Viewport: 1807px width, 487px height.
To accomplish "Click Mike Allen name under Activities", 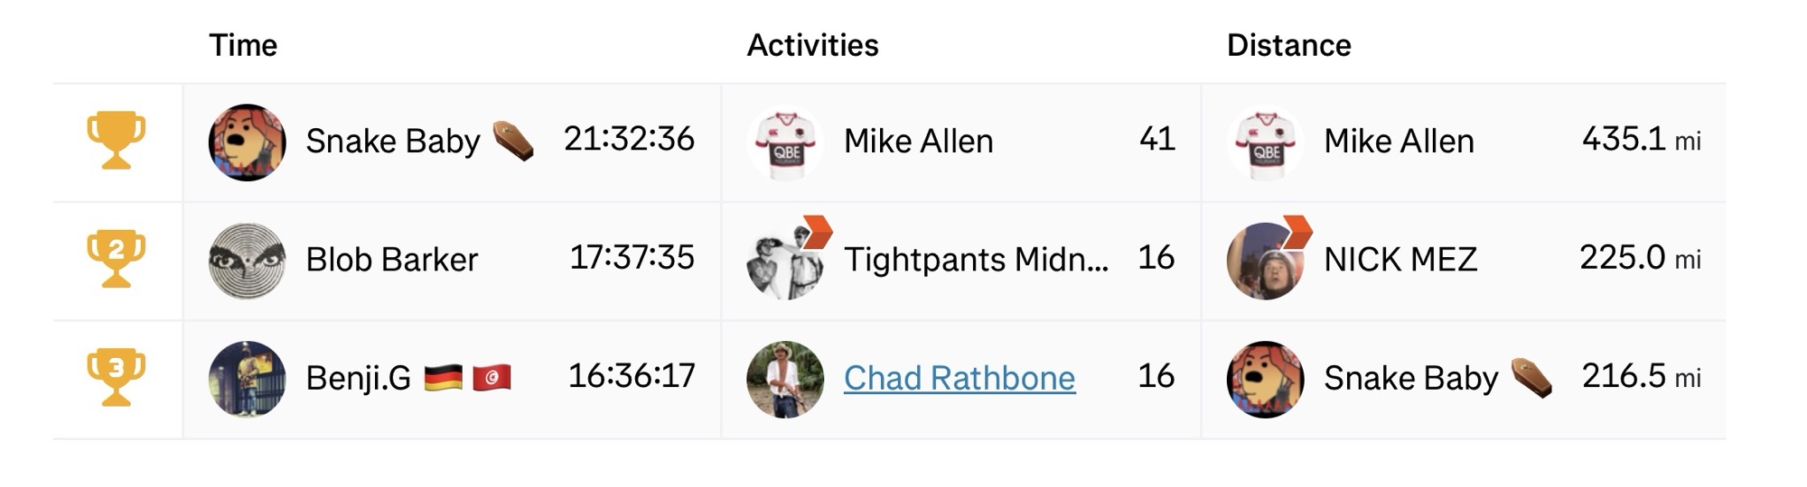I will (918, 141).
